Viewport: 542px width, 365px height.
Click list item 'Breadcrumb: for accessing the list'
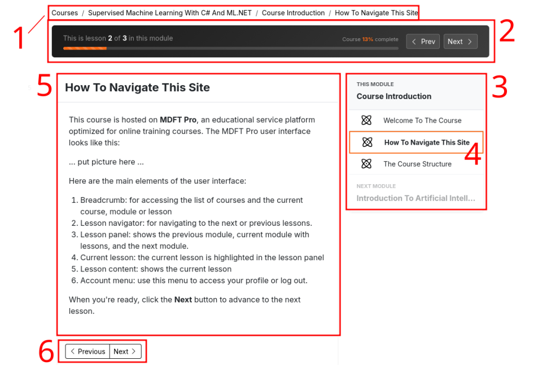point(191,206)
